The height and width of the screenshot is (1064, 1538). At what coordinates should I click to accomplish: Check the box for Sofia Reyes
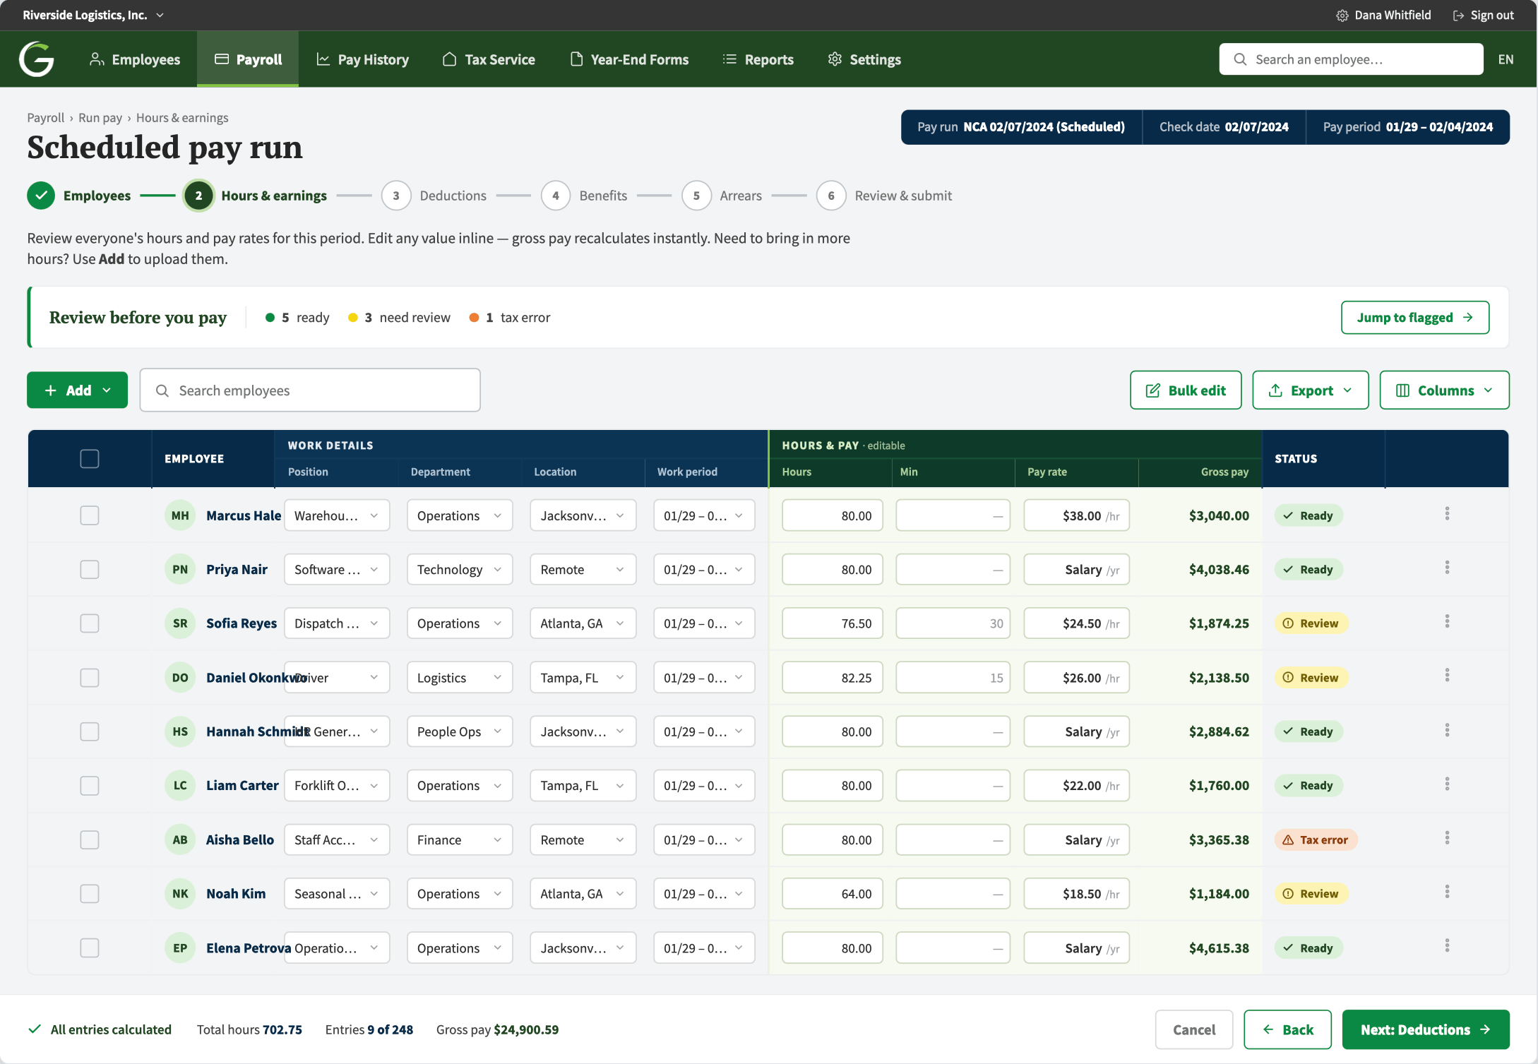coord(90,623)
